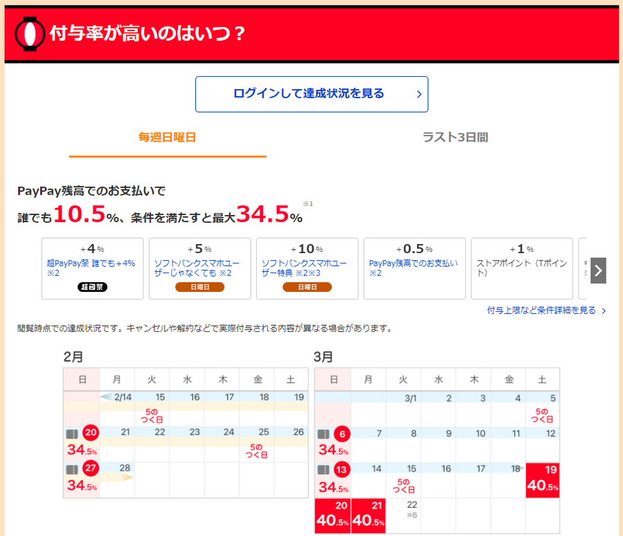This screenshot has height=536, width=623.
Task: Click 5のつく日 label under February 15
Action: tap(152, 416)
